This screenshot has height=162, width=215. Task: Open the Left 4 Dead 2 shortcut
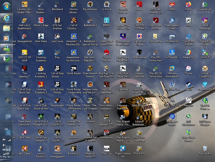tap(25, 150)
